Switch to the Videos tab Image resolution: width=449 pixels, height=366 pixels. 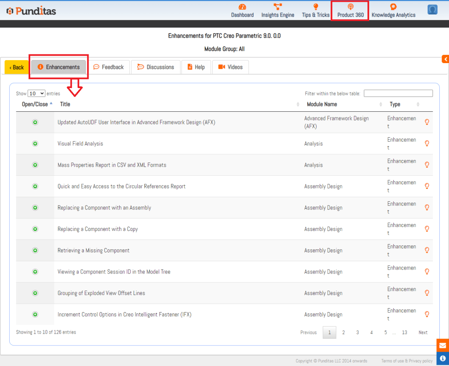[230, 67]
